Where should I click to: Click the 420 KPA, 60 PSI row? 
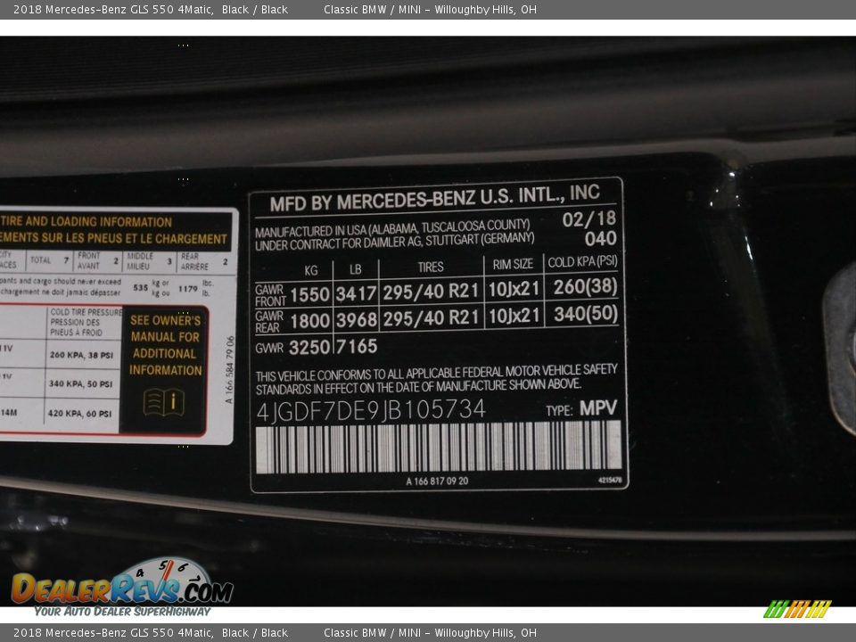click(79, 413)
